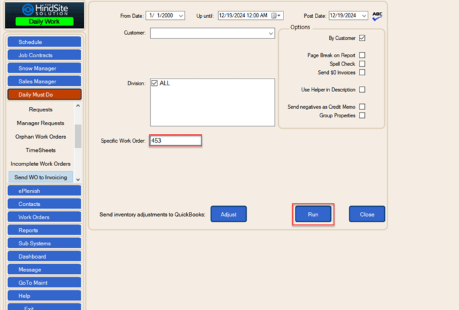Open the Message section
Viewport: 459px width, 310px height.
(x=44, y=269)
